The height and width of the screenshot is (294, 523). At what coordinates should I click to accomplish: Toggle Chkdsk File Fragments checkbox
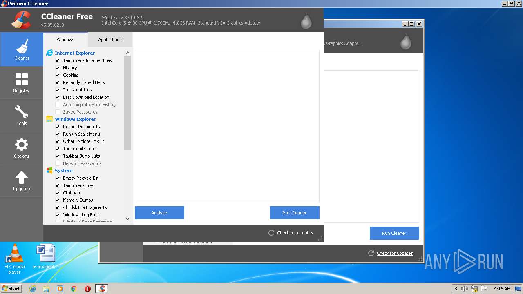(x=58, y=207)
